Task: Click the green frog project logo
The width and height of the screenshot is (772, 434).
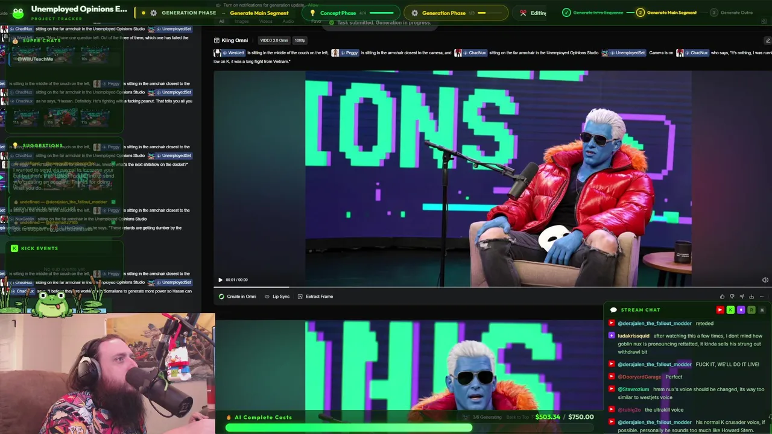Action: pos(17,12)
